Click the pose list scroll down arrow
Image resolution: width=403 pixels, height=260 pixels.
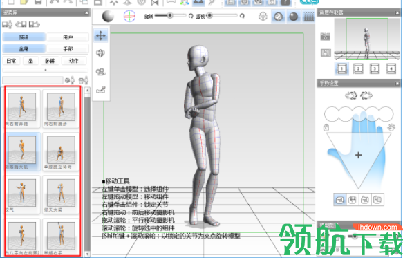pos(87,254)
